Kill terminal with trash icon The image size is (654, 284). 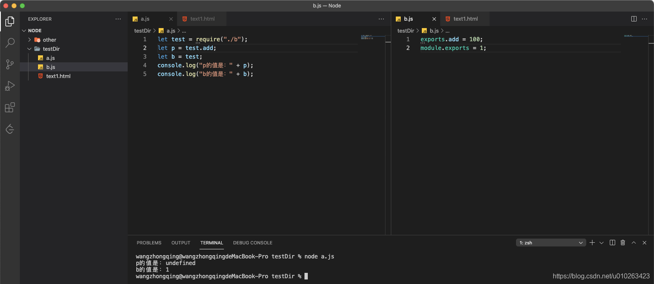(623, 243)
